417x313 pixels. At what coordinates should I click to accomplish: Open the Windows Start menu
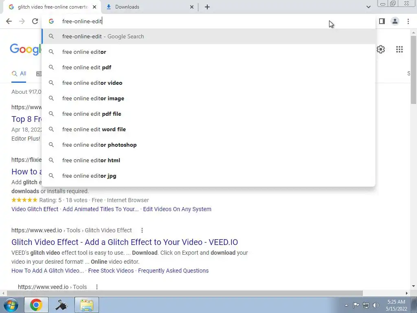click(11, 305)
